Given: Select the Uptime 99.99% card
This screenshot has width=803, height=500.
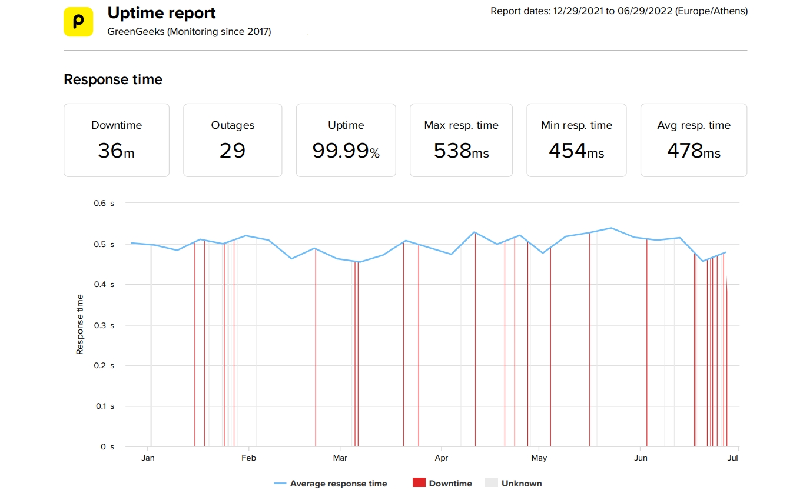Looking at the screenshot, I should point(346,140).
